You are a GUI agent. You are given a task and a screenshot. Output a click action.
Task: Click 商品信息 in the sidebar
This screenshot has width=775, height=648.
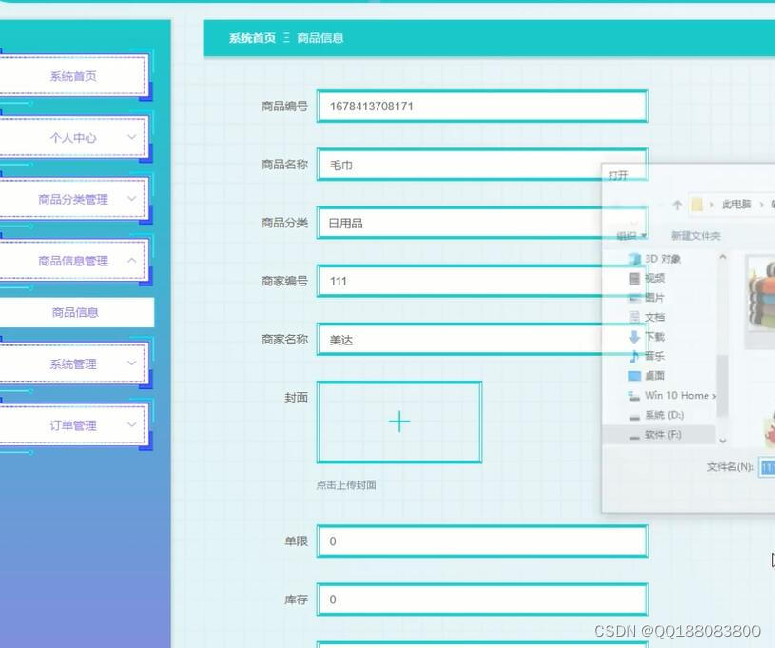(75, 311)
